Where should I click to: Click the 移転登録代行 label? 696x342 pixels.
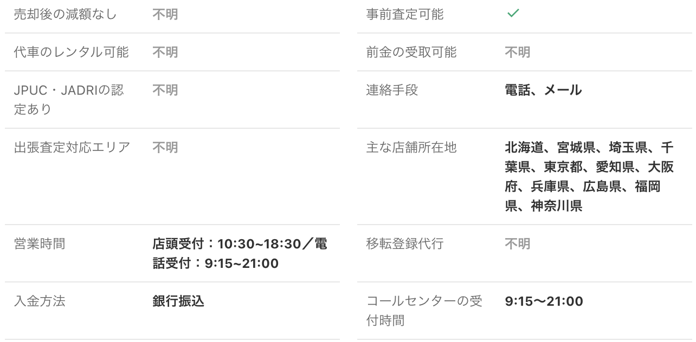(405, 244)
